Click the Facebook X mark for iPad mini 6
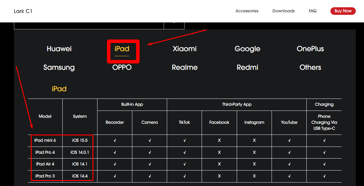The image size is (364, 186). point(219,141)
